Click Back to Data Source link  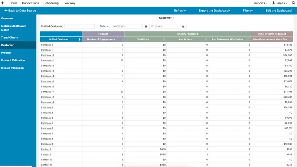[20, 11]
